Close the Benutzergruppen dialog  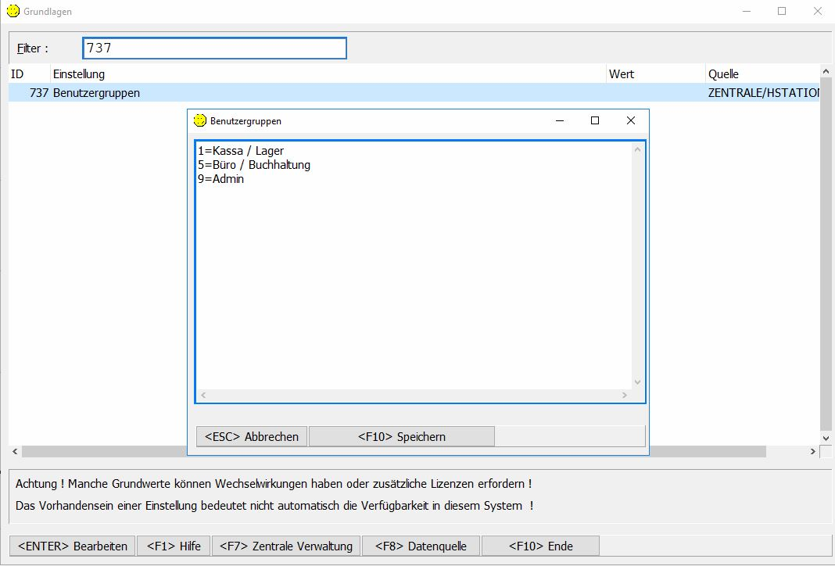631,121
